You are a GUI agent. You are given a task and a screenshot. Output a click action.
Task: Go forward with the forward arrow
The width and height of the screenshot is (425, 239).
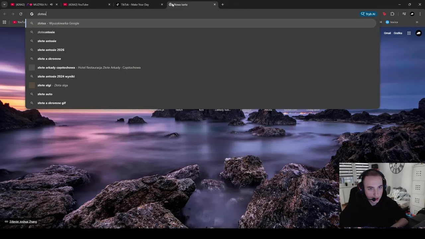(13, 14)
